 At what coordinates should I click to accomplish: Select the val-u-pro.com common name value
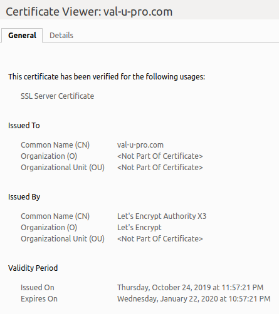[140, 145]
